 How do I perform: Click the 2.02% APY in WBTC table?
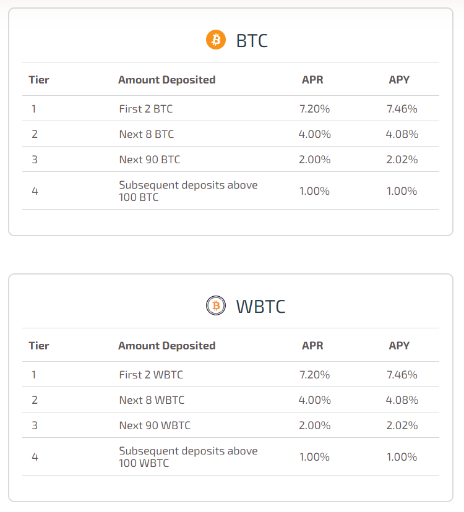pos(402,425)
